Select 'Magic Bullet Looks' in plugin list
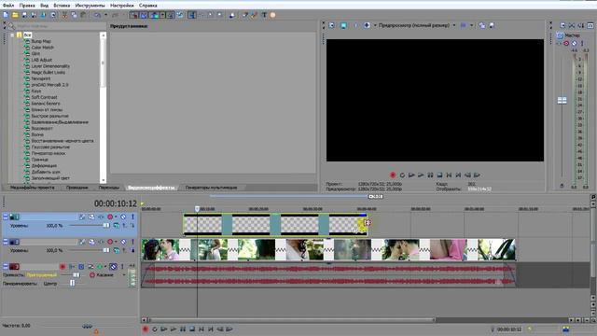Screen dimensions: 597x336 [48, 72]
